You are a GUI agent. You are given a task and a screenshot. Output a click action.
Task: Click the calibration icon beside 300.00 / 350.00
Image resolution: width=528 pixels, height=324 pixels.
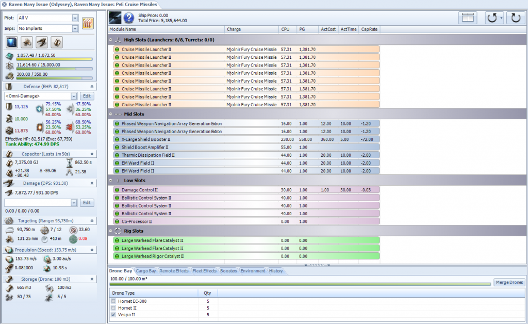tap(9, 75)
